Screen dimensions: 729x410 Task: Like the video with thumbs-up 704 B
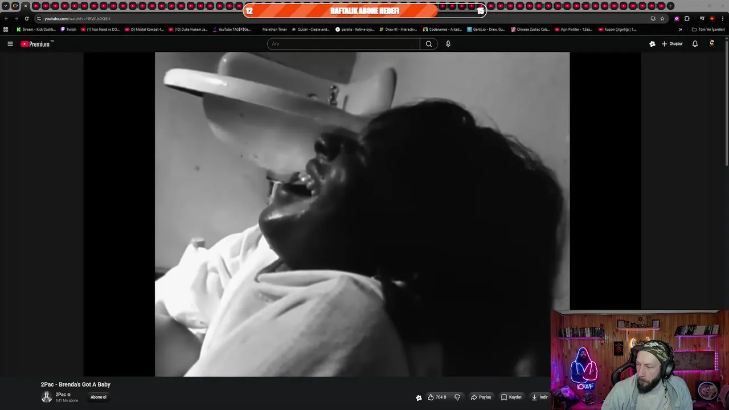click(437, 397)
